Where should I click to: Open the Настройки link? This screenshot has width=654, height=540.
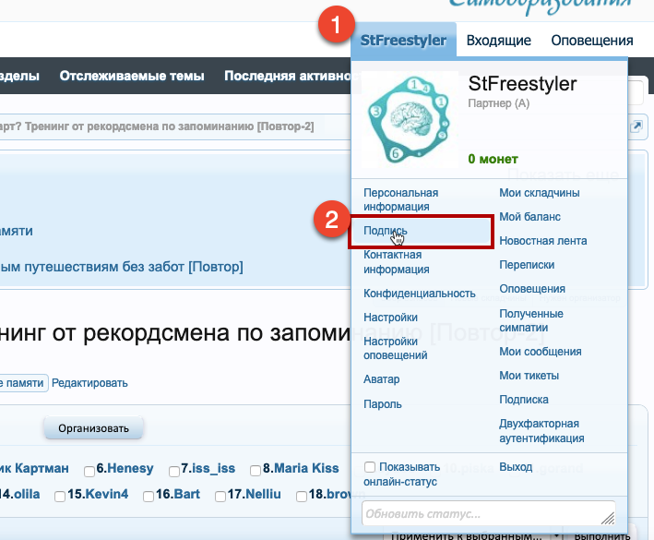click(x=390, y=318)
